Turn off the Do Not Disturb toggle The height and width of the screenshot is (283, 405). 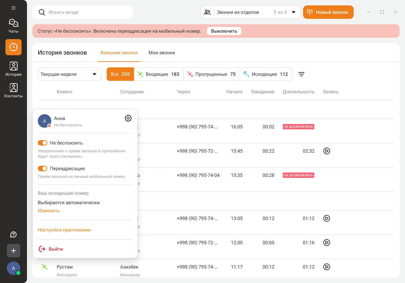tap(43, 143)
